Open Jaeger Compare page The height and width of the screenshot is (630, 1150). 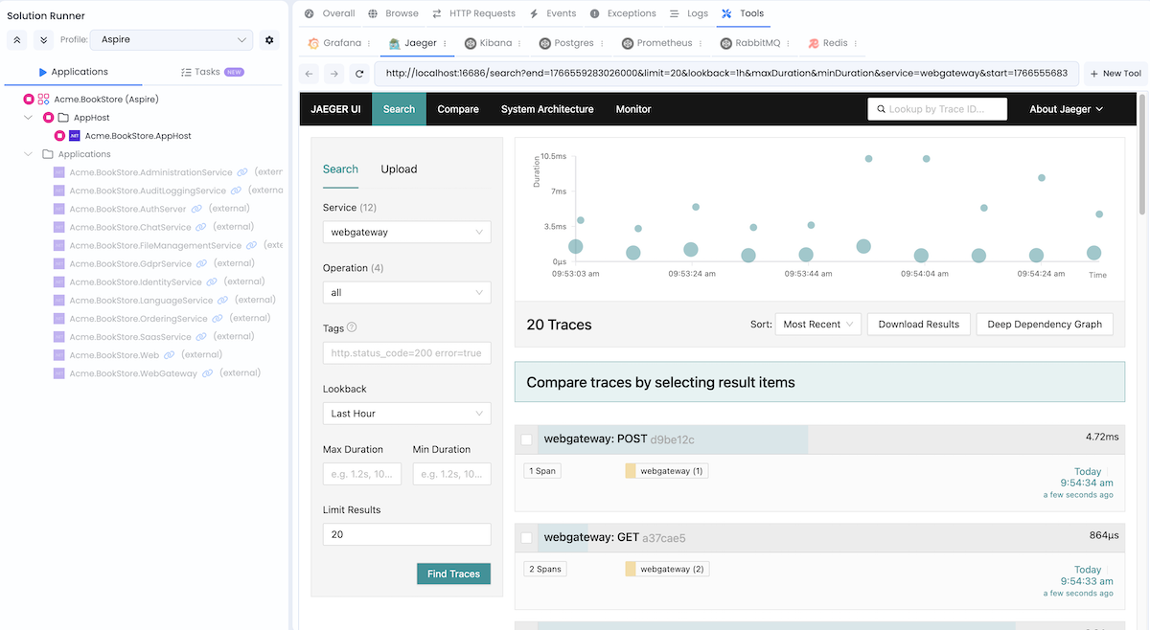(x=458, y=109)
